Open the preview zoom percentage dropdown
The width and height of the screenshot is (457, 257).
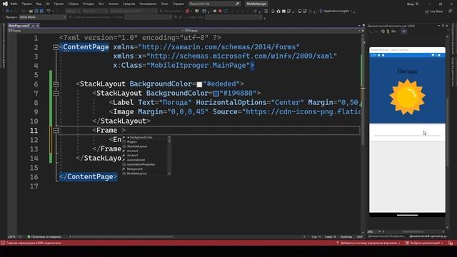click(373, 232)
